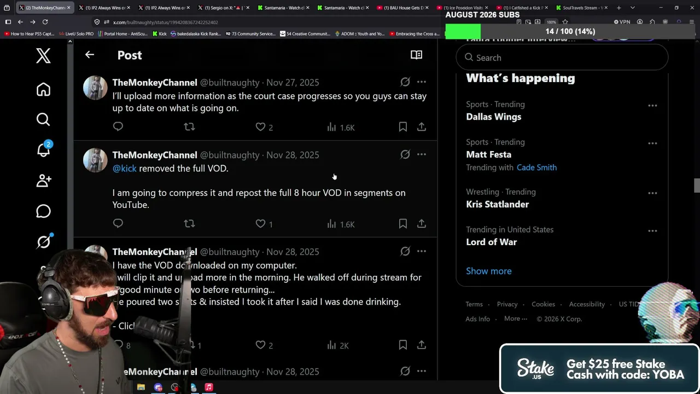Repost the 'removed the full VOD' post
This screenshot has height=394, width=700.
pos(189,223)
